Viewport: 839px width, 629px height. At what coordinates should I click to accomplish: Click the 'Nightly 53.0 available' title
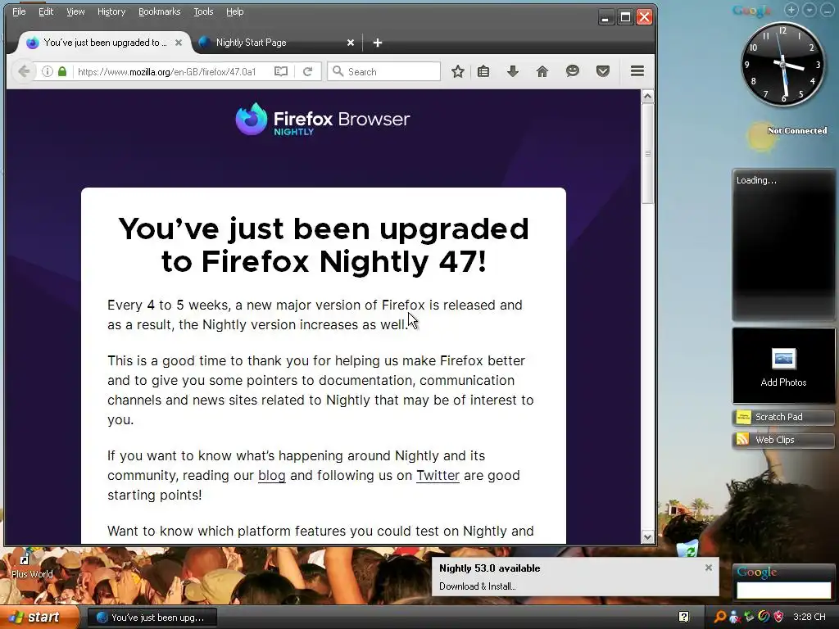490,568
